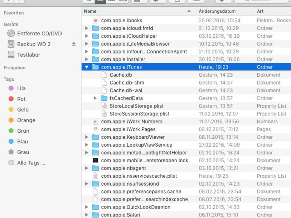The height and width of the screenshot is (218, 291).
Task: Expand the com.apple.LookupViewService folder
Action: 87,145
